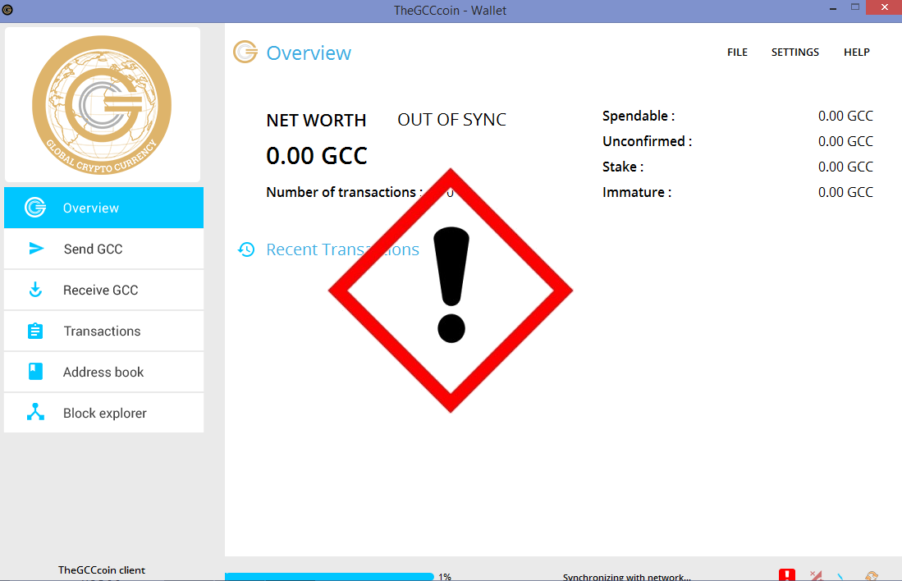Screen dimensions: 902x581
Task: Click the Receive GCC download-arrow icon
Action: pos(35,290)
